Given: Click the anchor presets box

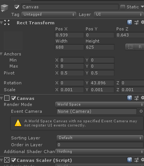Looking at the screenshot, I should coord(13,41).
